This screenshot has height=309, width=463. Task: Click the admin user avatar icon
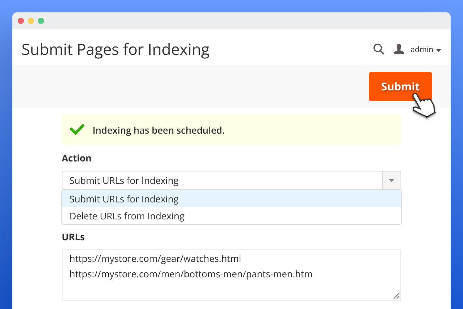(x=399, y=49)
